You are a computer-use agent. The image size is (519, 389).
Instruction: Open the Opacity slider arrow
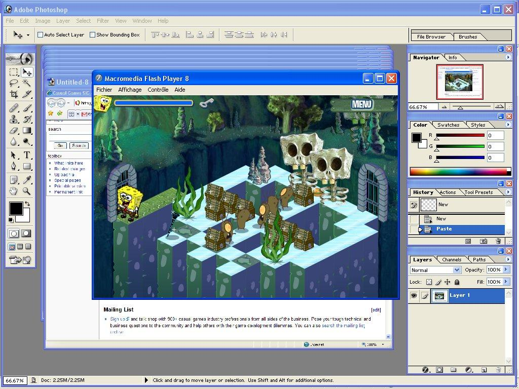pyautogui.click(x=505, y=269)
